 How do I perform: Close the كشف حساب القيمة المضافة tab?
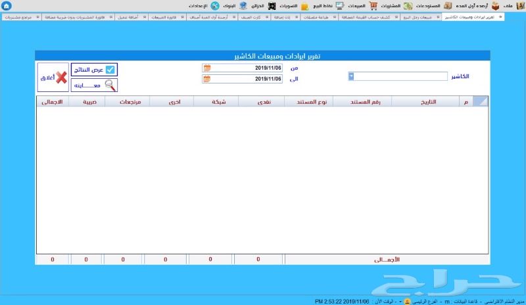[x=396, y=17]
